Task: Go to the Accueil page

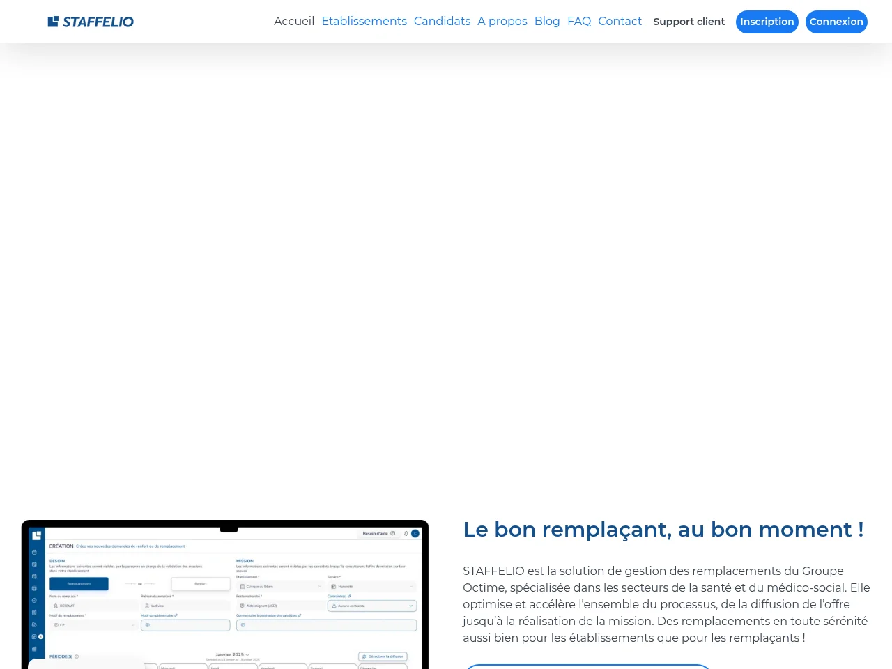Action: [x=294, y=22]
